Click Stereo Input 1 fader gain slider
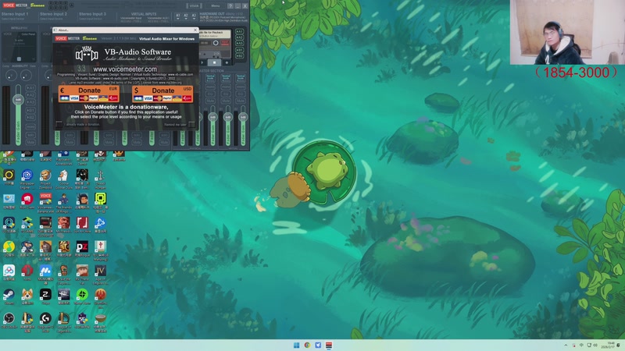625x351 pixels. (x=18, y=100)
